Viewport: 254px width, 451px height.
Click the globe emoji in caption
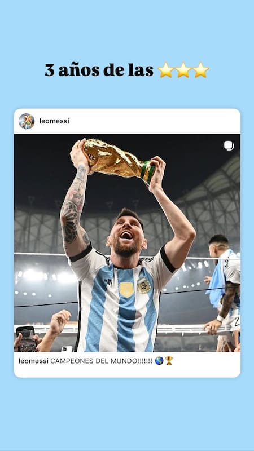pyautogui.click(x=159, y=361)
